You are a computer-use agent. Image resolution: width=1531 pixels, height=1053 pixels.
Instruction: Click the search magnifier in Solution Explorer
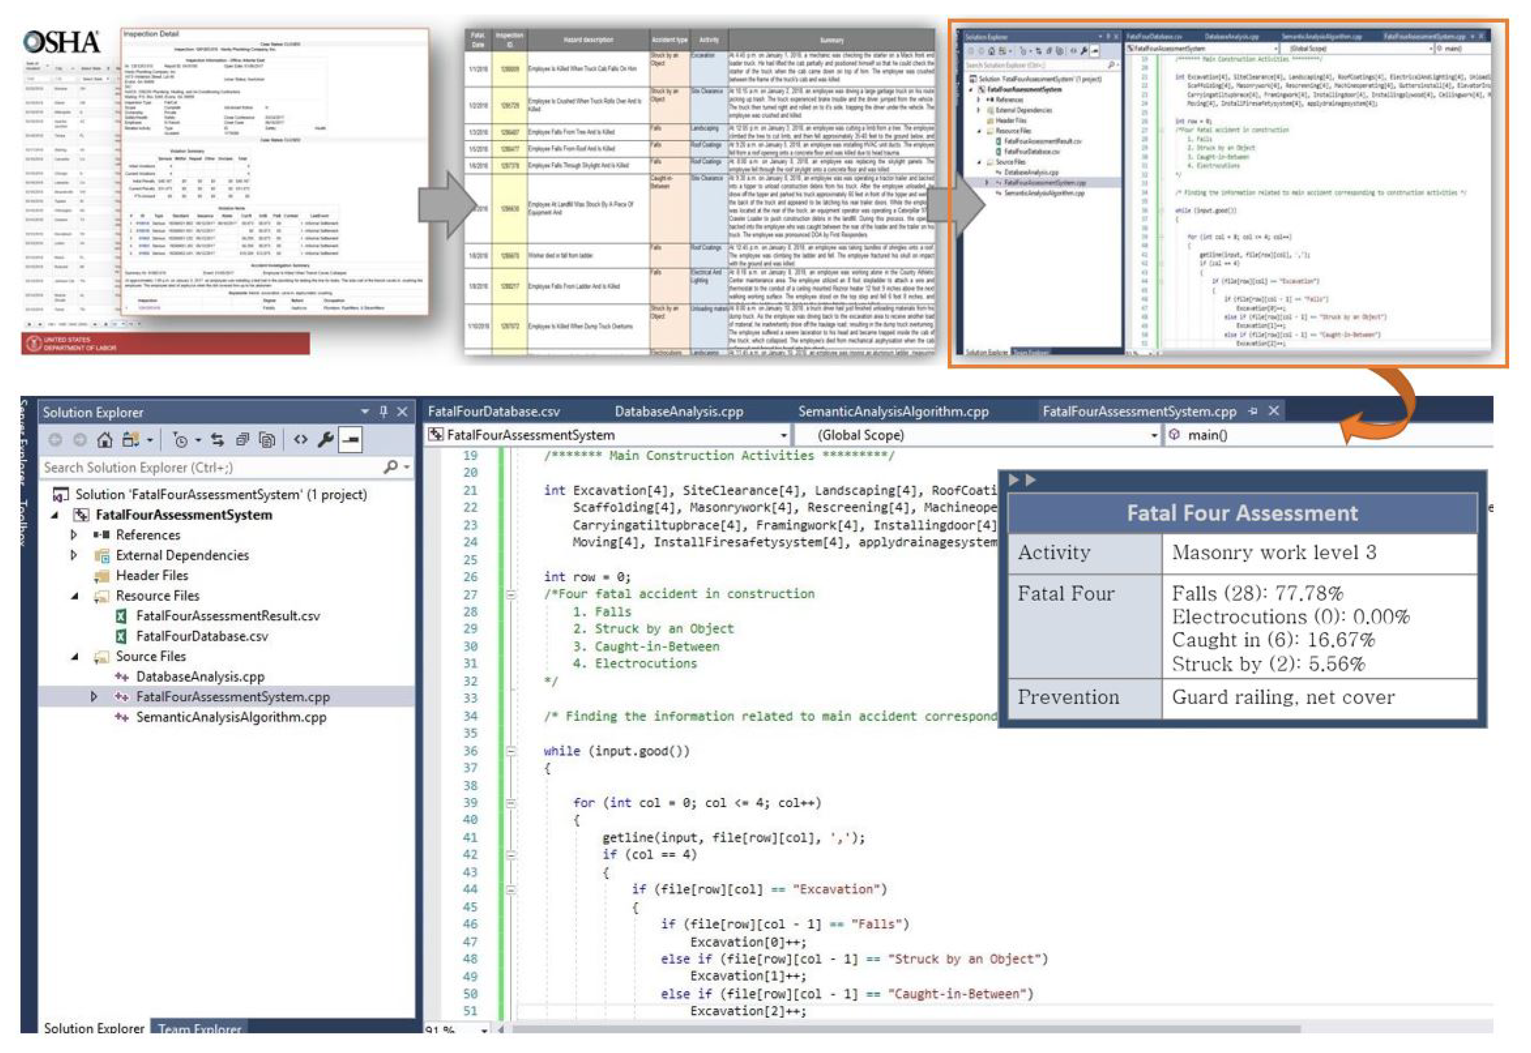point(390,468)
